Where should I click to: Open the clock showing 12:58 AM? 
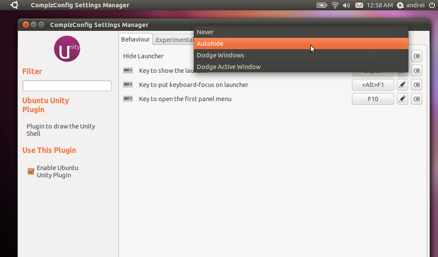click(380, 5)
